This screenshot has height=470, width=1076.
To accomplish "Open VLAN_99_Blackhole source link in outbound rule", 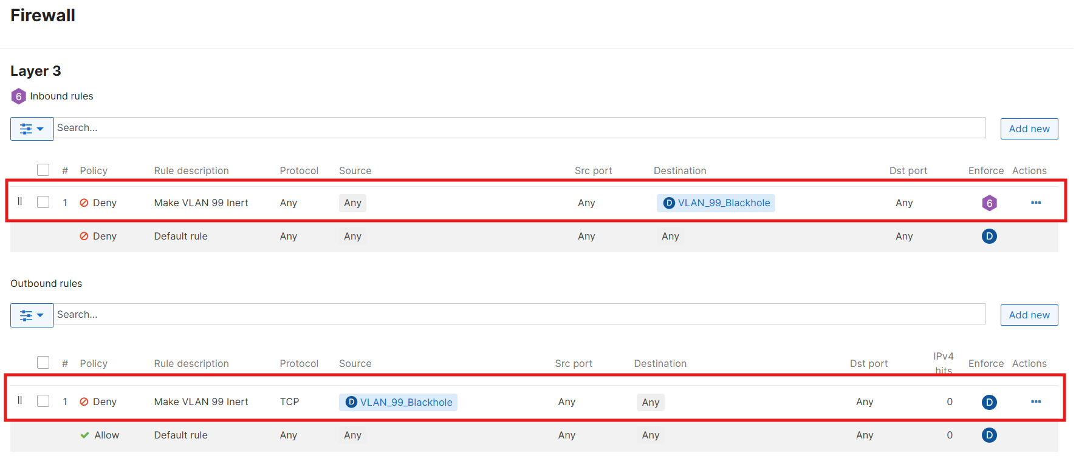I will (405, 402).
